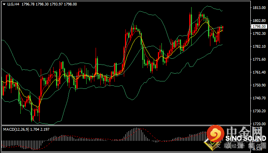Image resolution: width=268 pixels, height=153 pixels.
Task: Click the 1771.60 price axis label
Action: coord(259,59)
